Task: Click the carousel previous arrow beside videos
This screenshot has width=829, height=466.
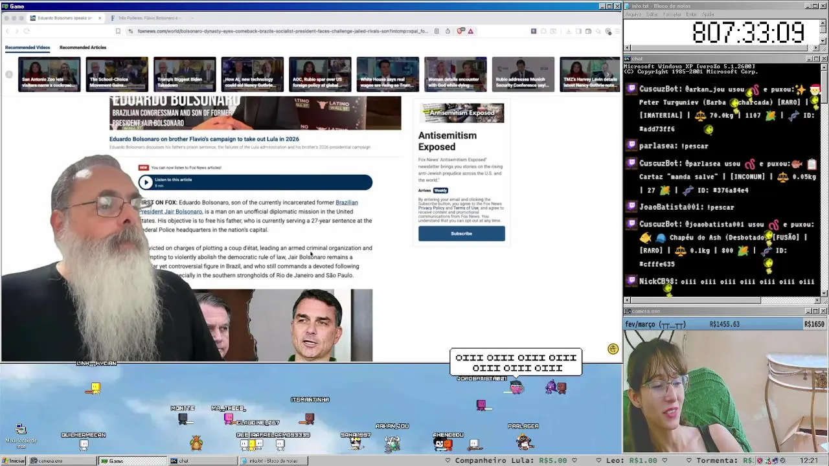Action: [x=9, y=74]
